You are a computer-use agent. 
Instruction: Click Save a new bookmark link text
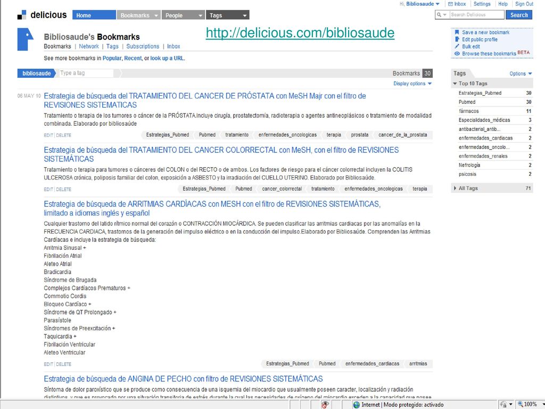pos(485,32)
